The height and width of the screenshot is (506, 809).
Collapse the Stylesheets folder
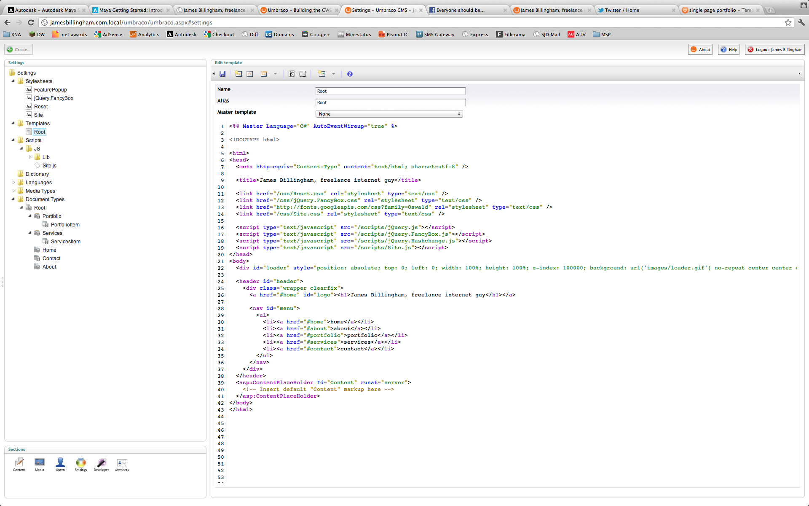[13, 81]
